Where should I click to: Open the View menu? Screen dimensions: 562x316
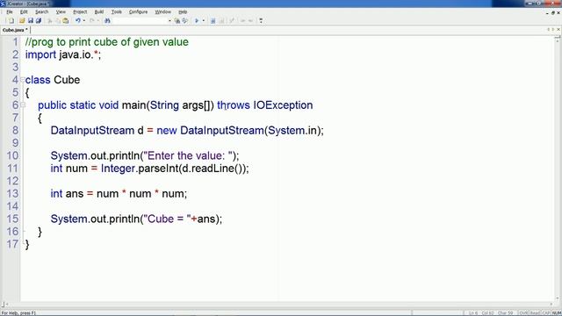point(61,11)
